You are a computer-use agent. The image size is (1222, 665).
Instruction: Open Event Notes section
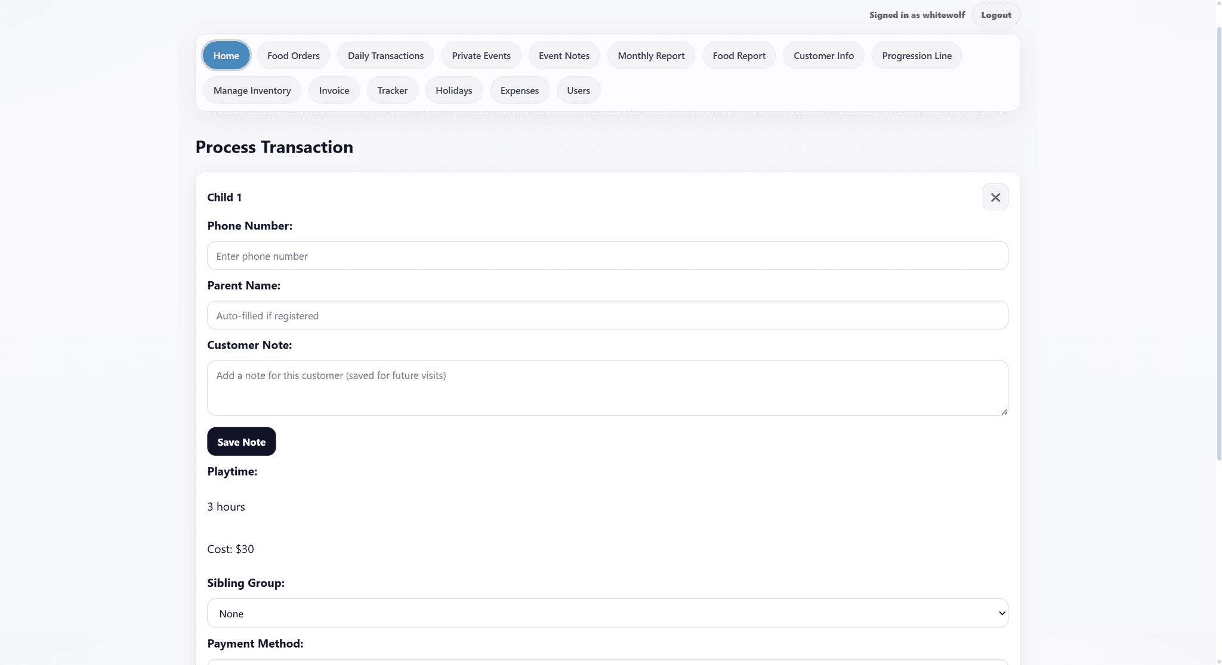coord(564,55)
